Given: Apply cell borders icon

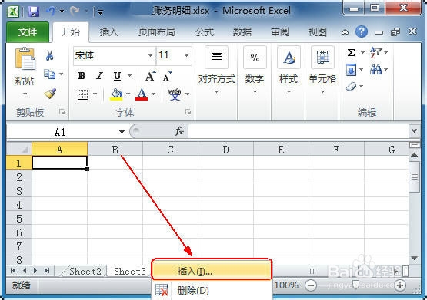Looking at the screenshot, I should click(82, 94).
